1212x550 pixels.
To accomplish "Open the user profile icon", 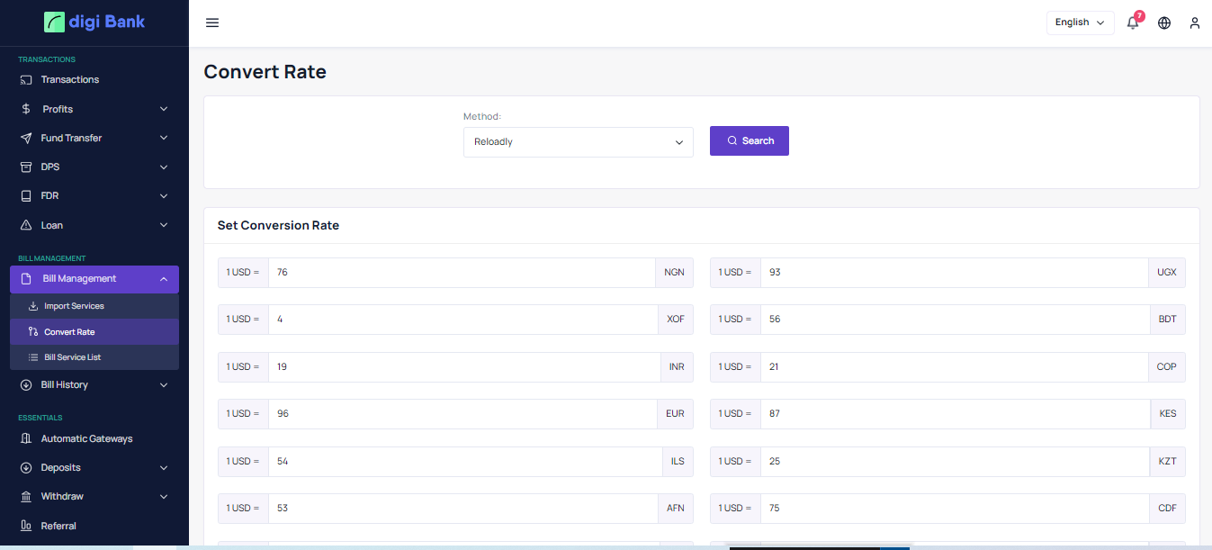I will 1195,23.
